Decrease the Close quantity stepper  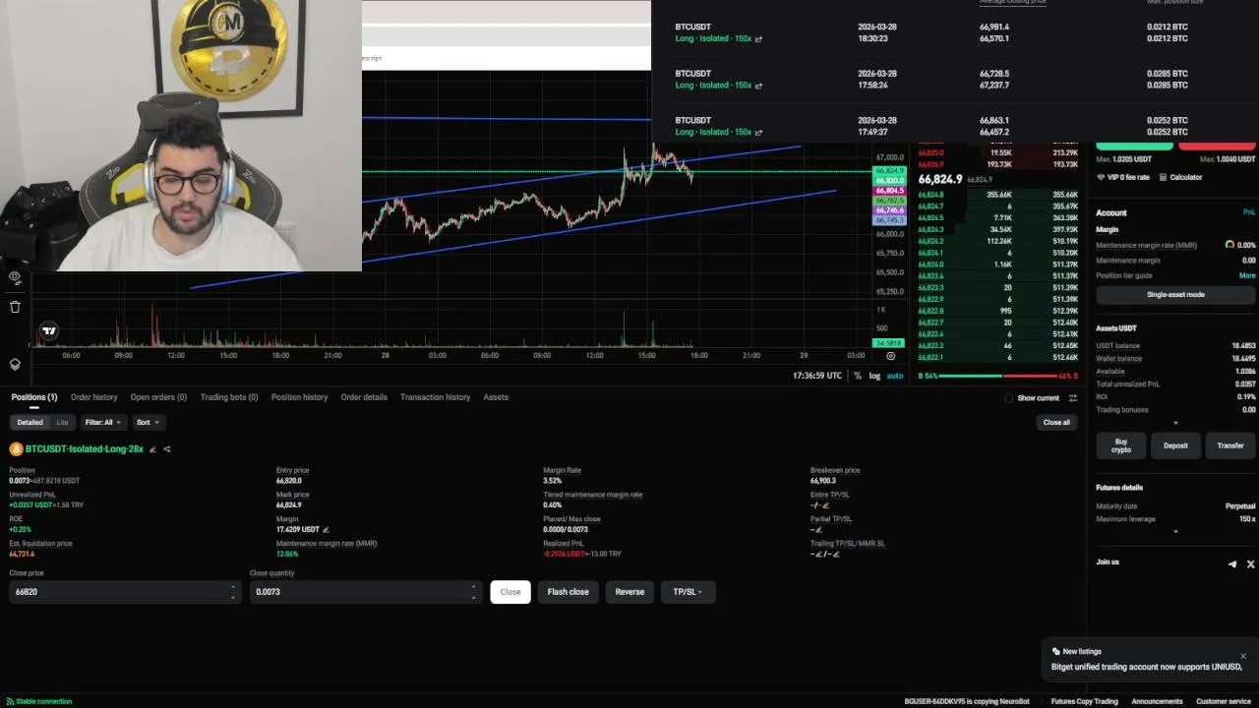[473, 597]
